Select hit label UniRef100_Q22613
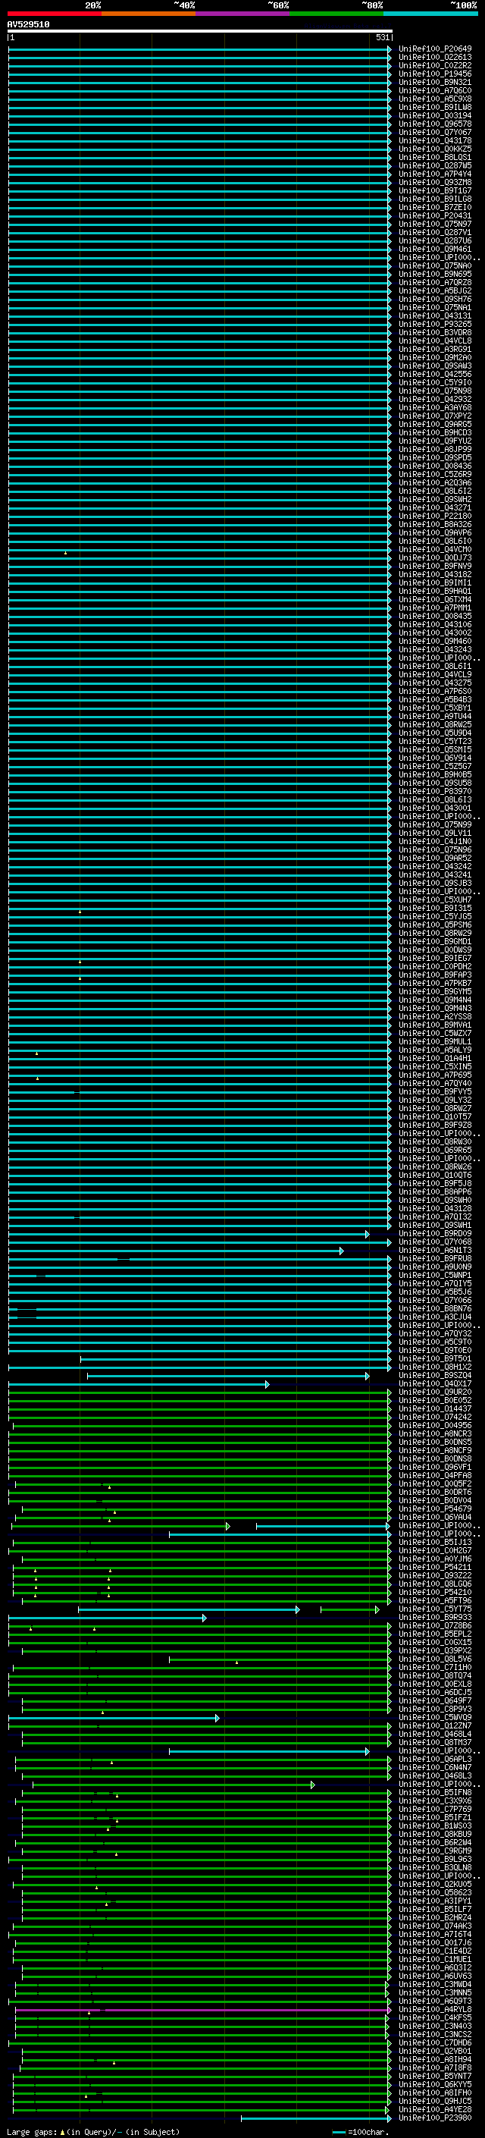Image resolution: width=485 pixels, height=2138 pixels. [435, 58]
